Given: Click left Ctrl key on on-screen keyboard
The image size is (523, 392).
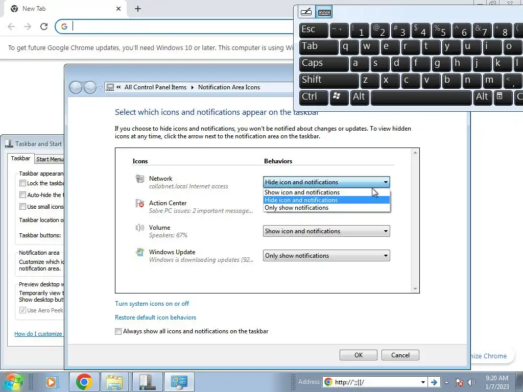Looking at the screenshot, I should pos(314,97).
